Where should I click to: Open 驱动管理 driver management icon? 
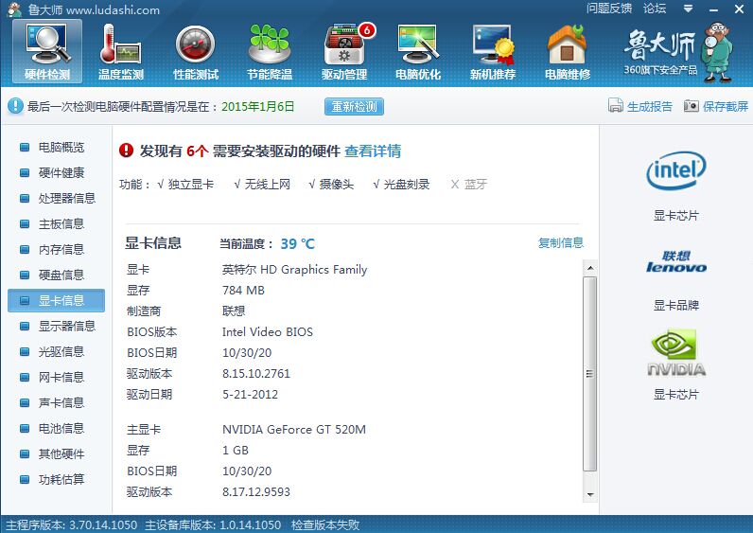pyautogui.click(x=344, y=51)
